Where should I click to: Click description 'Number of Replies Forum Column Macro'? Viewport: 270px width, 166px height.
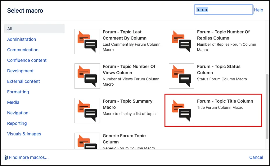point(227,47)
